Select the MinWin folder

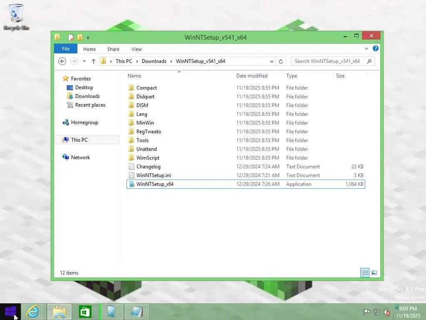tap(245, 122)
